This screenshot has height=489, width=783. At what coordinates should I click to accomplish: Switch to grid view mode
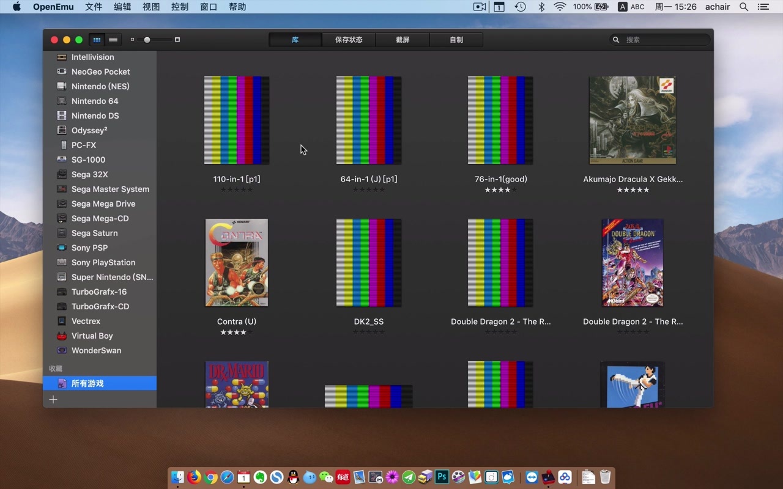click(x=97, y=40)
